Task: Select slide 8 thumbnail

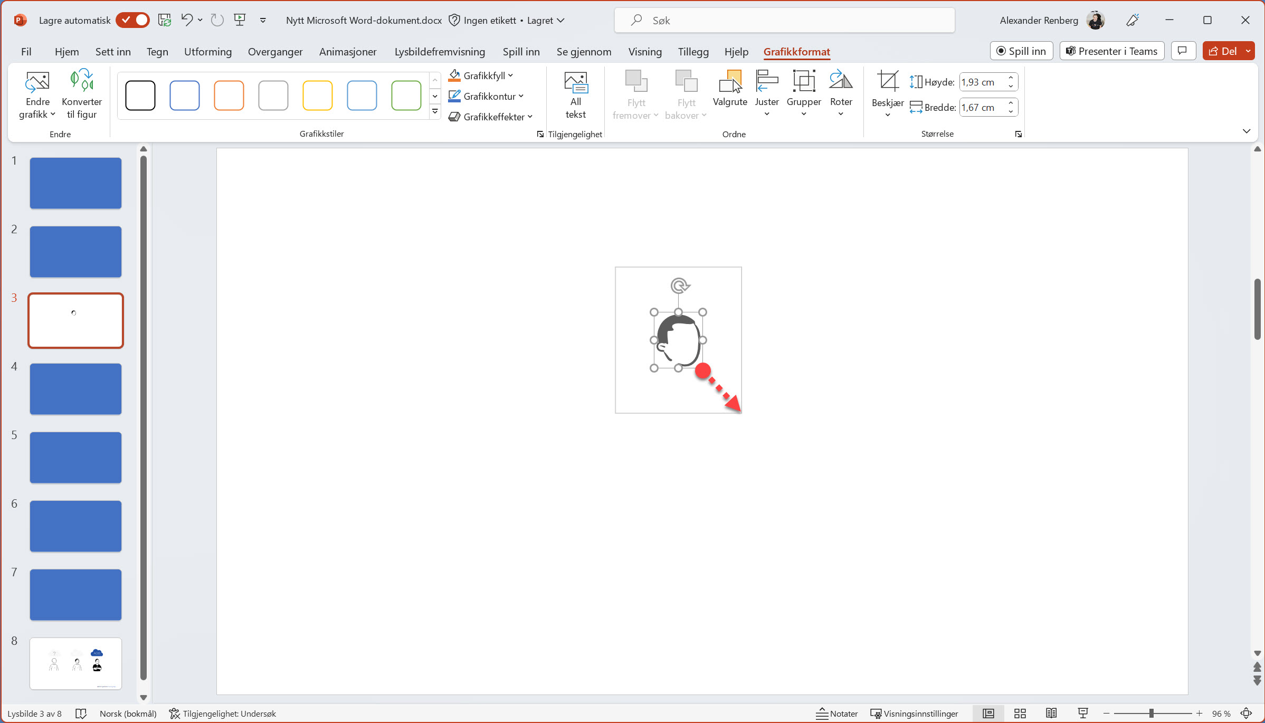Action: [x=75, y=663]
